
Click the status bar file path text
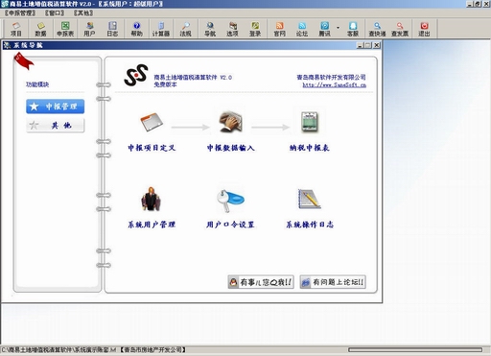coord(58,350)
